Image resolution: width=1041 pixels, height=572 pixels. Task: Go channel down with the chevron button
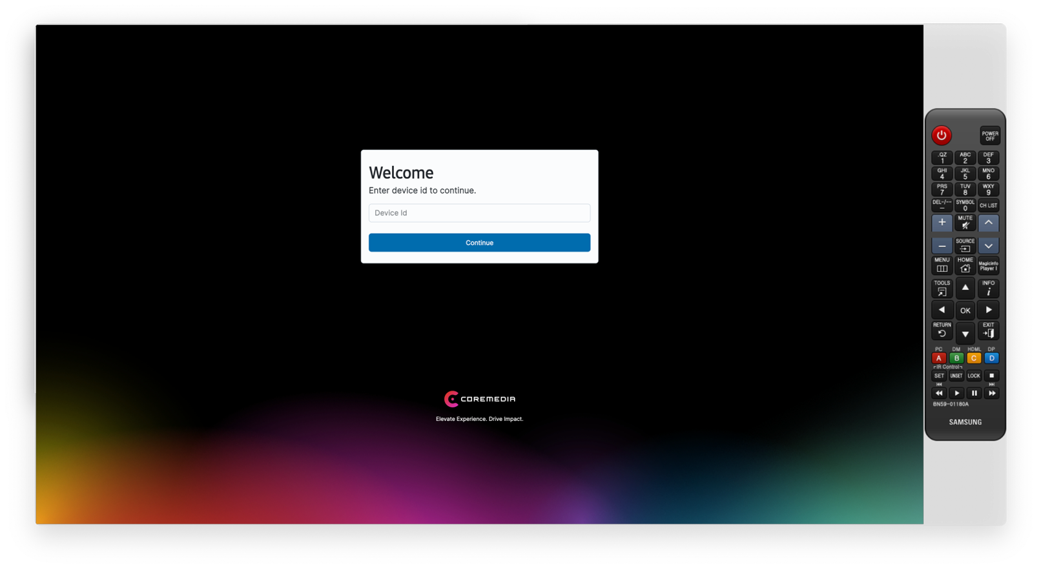coord(988,246)
